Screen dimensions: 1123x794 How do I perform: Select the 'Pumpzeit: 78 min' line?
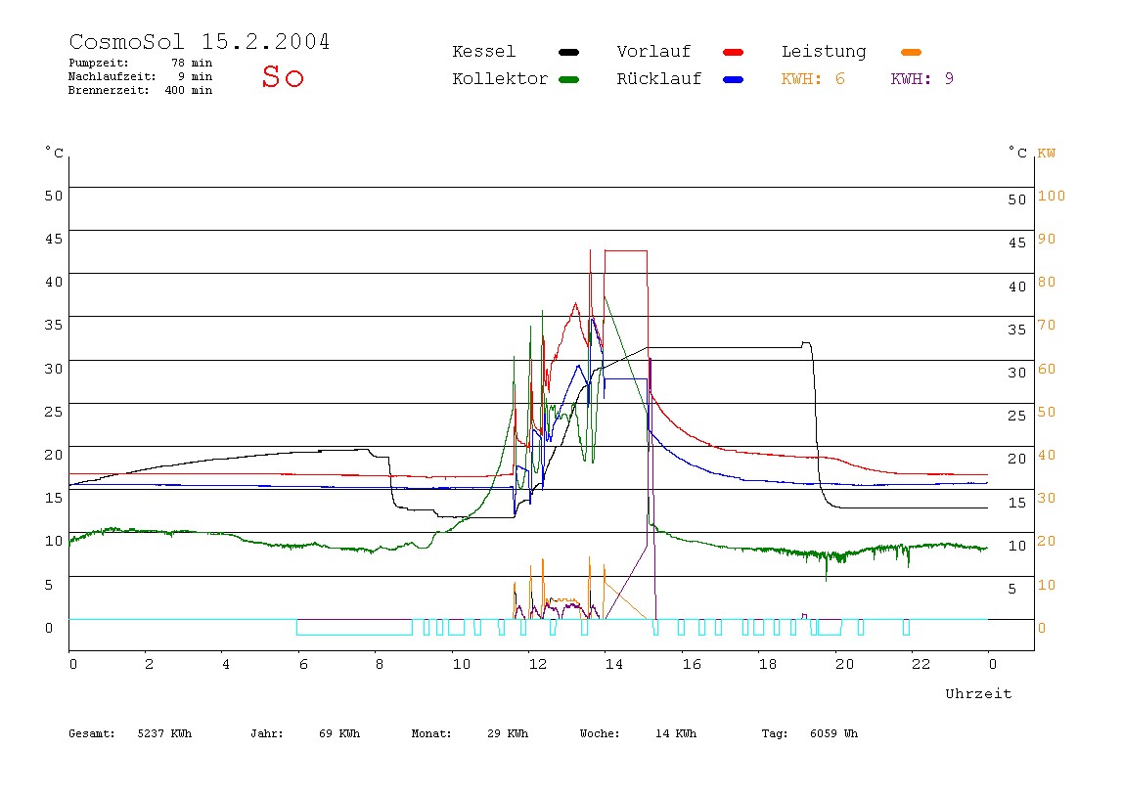click(x=141, y=63)
